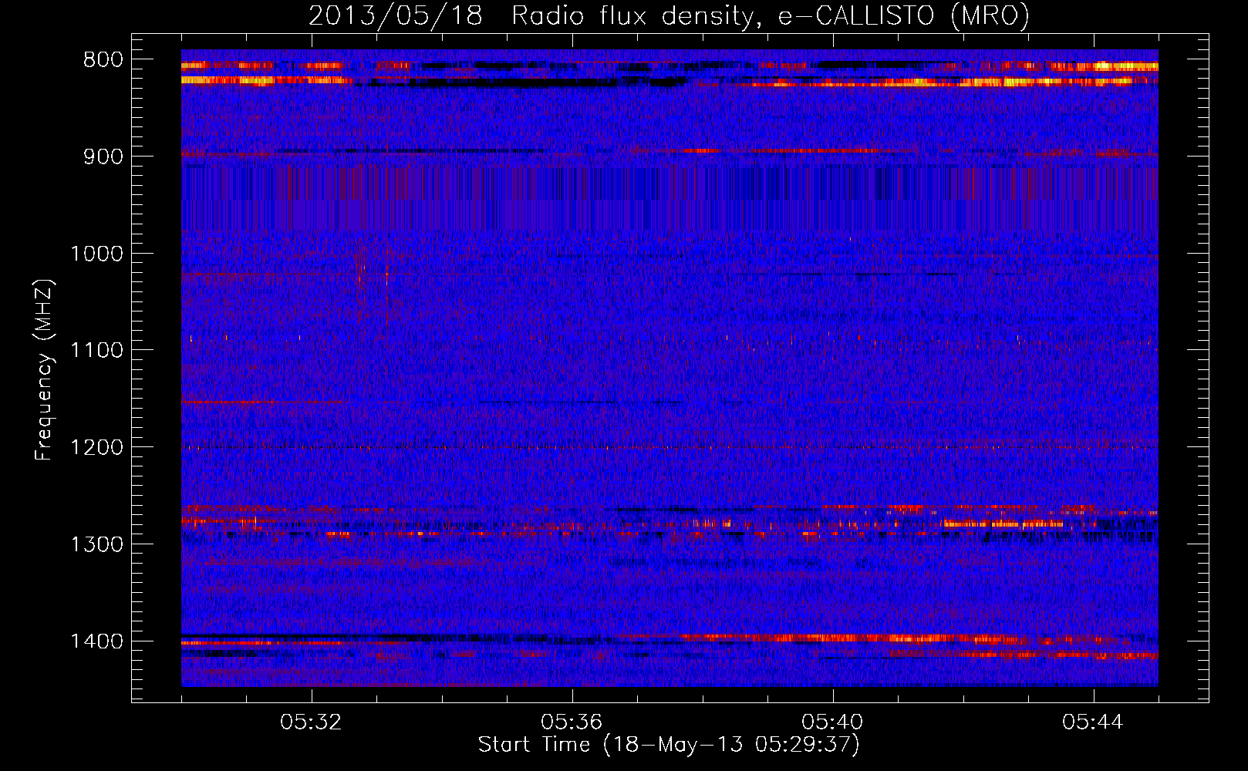This screenshot has height=771, width=1248.
Task: Click the 1100 frequency tick label
Action: (96, 351)
